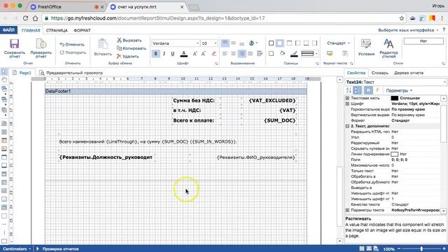This screenshot has height=252, width=448.
Task: Toggle word wrap icon
Action: point(260,53)
